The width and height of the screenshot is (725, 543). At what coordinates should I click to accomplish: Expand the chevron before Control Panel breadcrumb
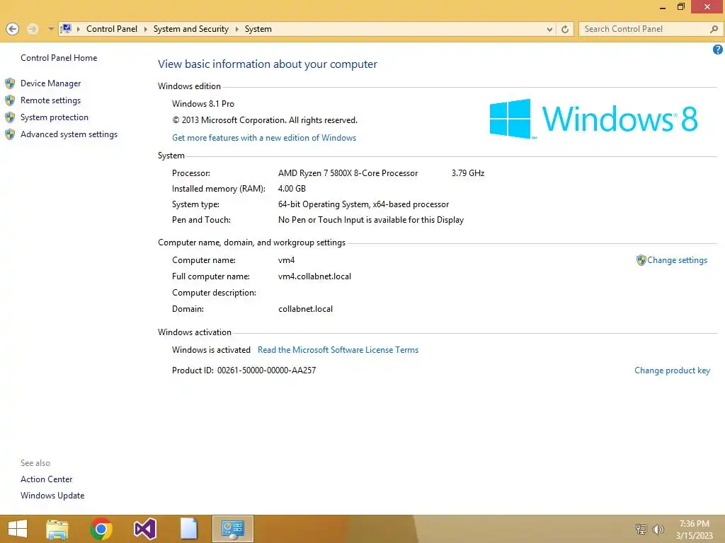[x=79, y=29]
